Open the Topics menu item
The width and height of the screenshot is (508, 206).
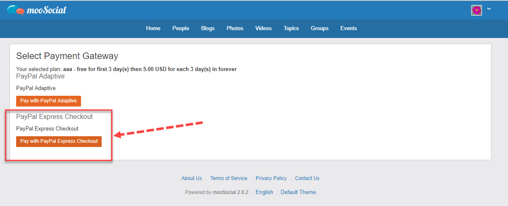click(x=291, y=28)
